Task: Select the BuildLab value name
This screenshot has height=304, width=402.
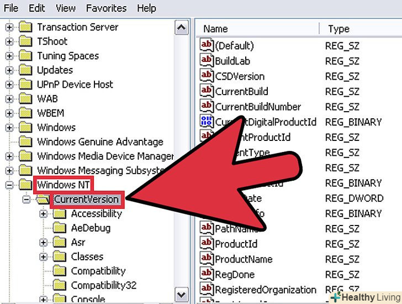Action: click(x=232, y=61)
